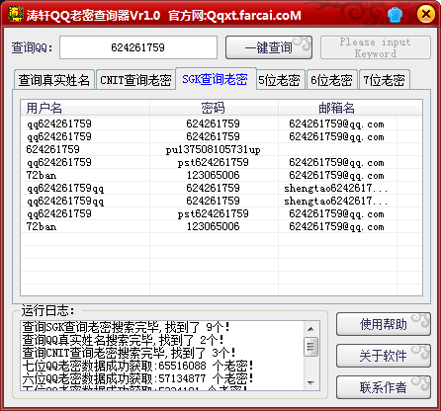
Task: Click the 关于软件 button
Action: (x=384, y=356)
